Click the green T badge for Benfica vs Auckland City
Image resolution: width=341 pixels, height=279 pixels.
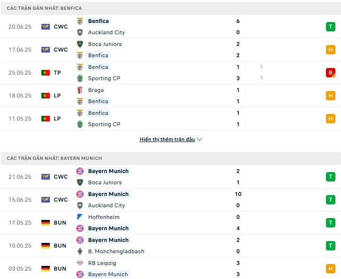[330, 27]
